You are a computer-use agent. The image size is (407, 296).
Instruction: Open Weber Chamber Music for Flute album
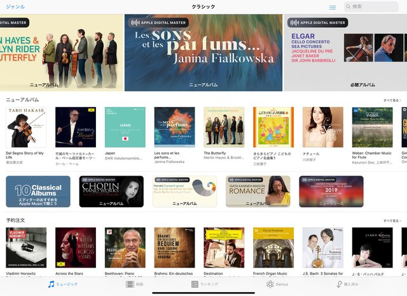point(372,127)
